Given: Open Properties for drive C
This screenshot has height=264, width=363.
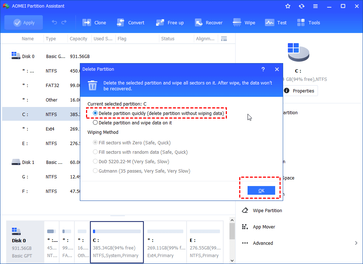Looking at the screenshot, I should pyautogui.click(x=300, y=91).
